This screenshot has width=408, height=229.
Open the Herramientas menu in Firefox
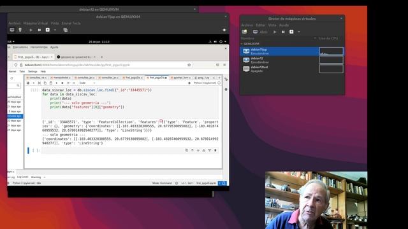(x=39, y=47)
